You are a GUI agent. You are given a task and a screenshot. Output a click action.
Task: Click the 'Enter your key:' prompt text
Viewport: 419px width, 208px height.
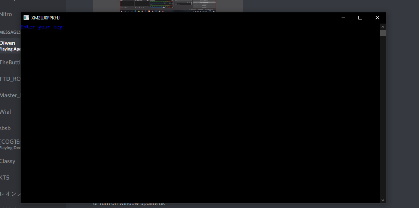43,27
